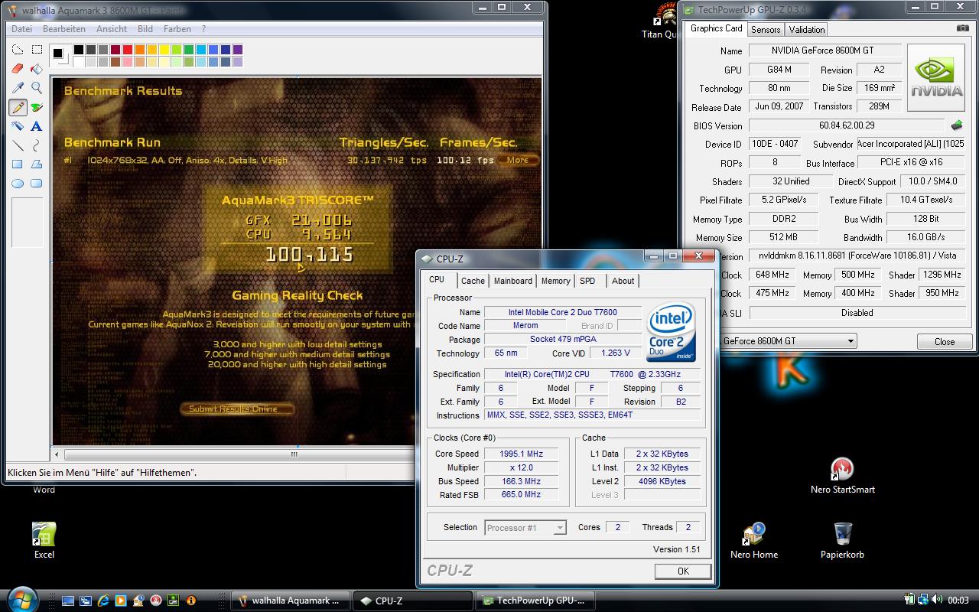
Task: Click the Core Speed value 1995.1 MHz
Action: tap(521, 454)
